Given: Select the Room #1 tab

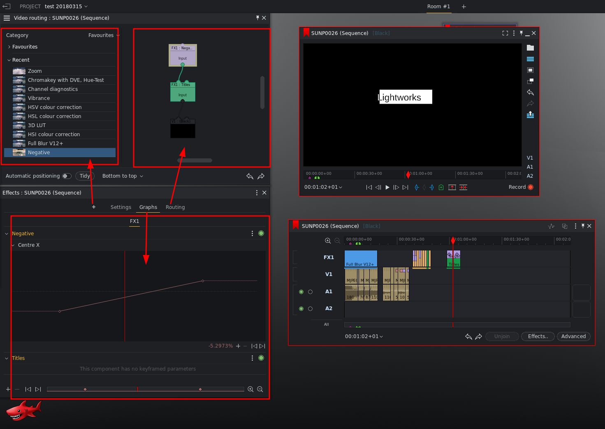Looking at the screenshot, I should coord(438,7).
